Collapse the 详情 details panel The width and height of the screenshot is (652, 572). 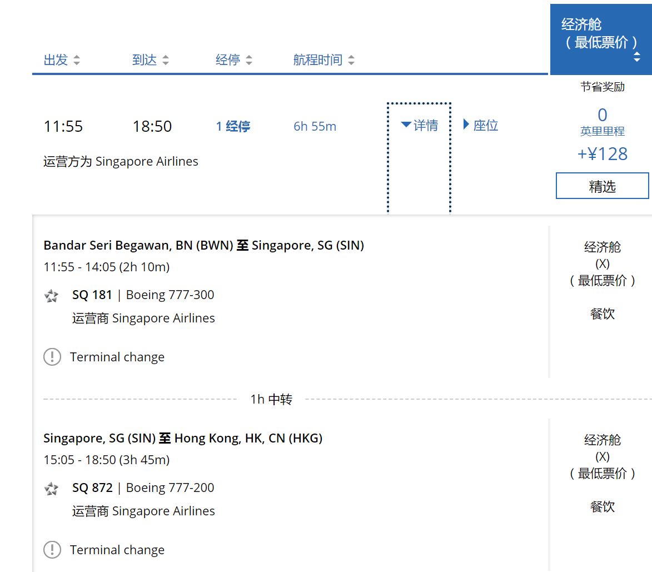pyautogui.click(x=419, y=125)
